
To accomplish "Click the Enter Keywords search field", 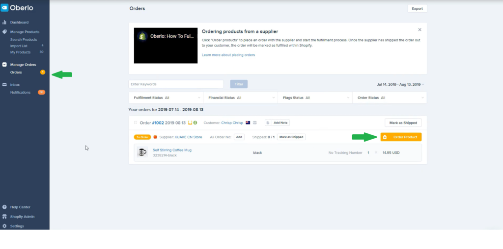I will point(176,84).
